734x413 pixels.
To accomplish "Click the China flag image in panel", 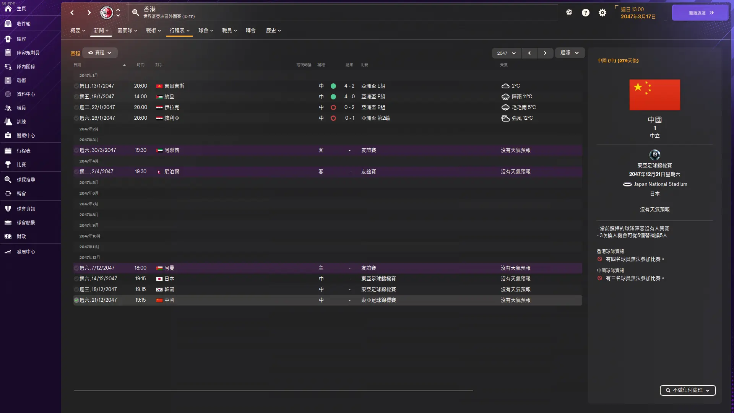I will point(654,95).
